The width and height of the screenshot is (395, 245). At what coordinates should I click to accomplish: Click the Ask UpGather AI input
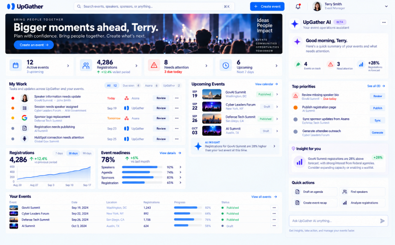pos(338,221)
